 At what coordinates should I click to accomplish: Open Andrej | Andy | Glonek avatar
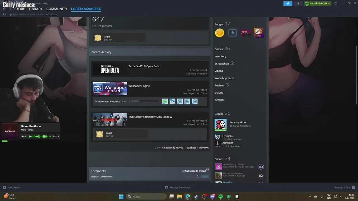pos(218,167)
